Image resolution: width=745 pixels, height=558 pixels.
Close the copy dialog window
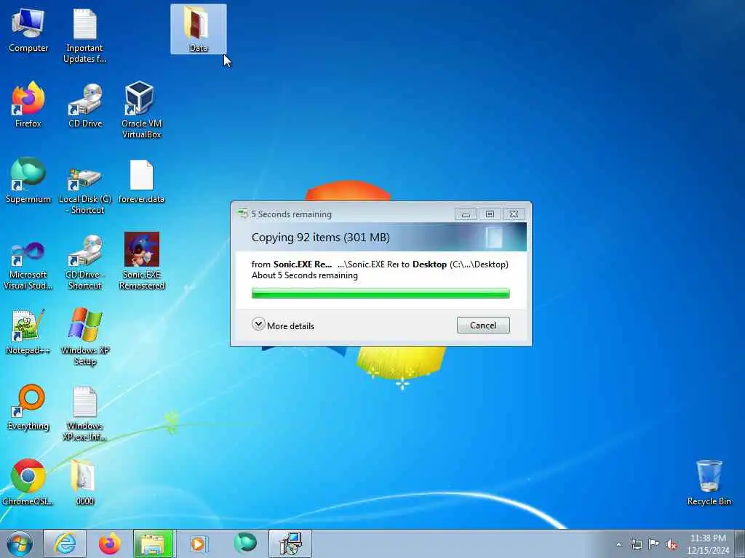coord(514,214)
